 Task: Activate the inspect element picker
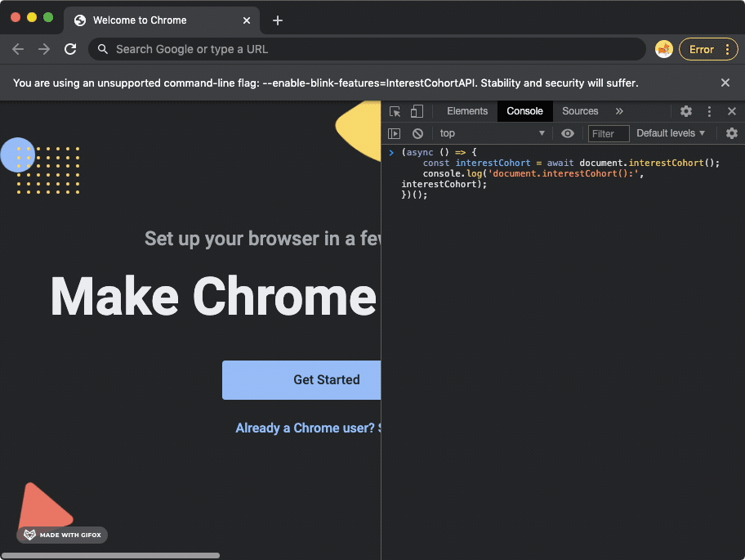(x=395, y=111)
